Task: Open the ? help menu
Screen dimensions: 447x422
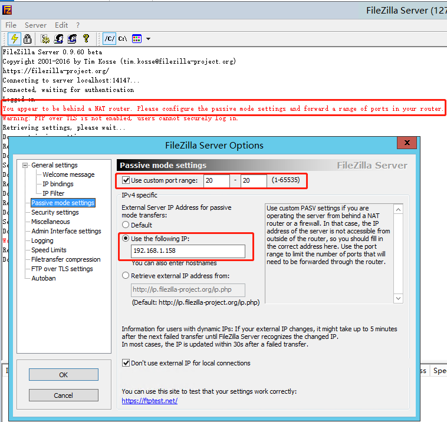Action: (x=78, y=25)
